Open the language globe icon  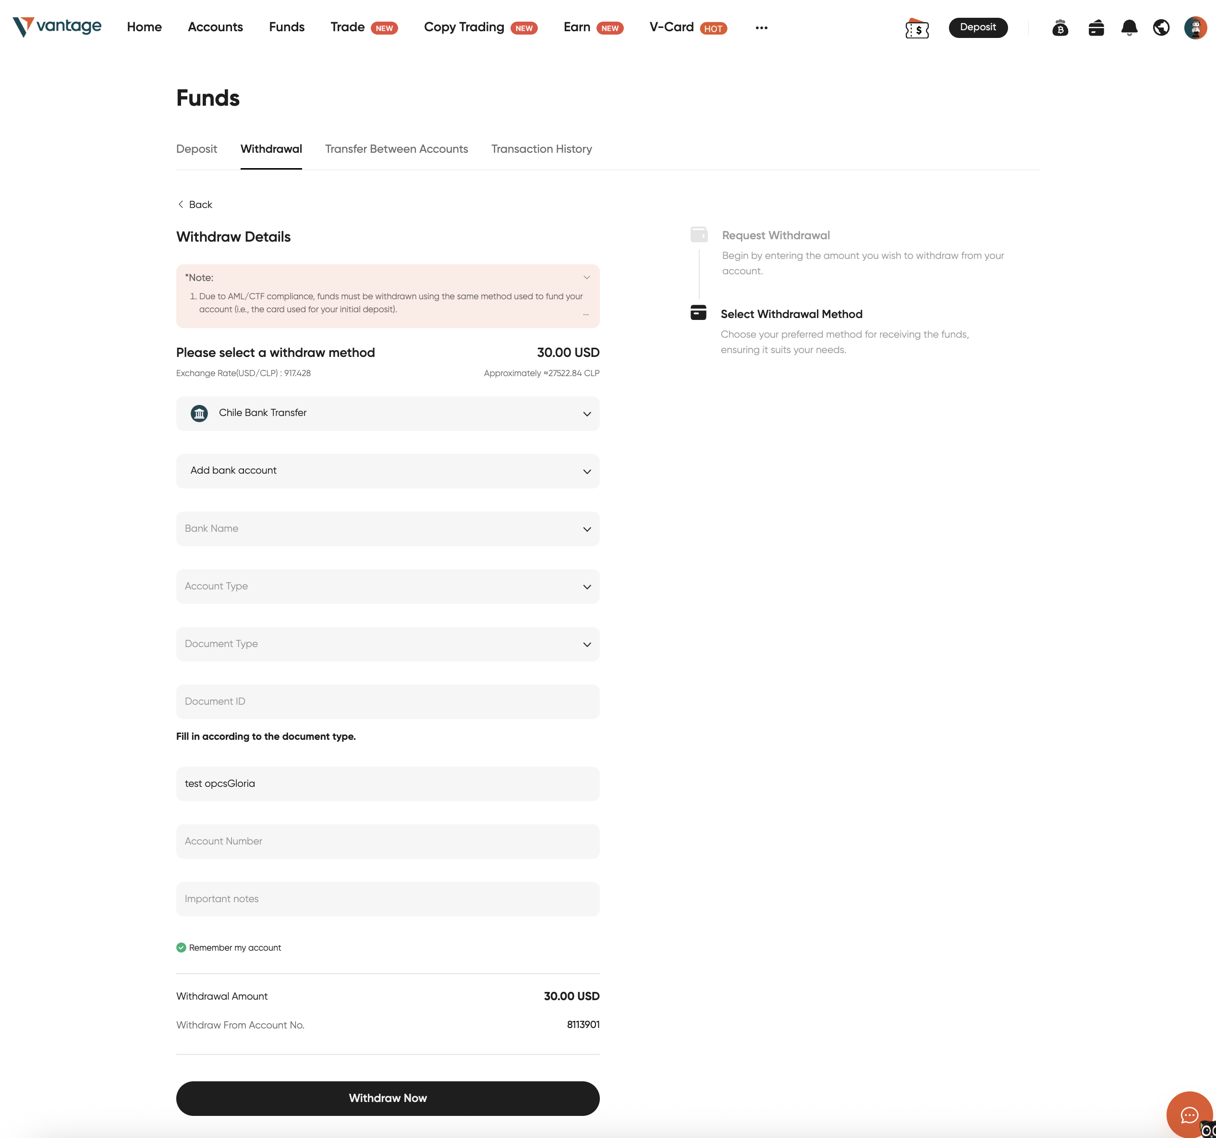pos(1161,27)
